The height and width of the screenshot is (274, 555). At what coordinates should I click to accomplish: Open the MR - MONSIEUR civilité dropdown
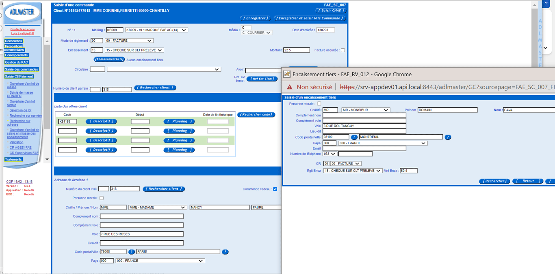tap(366, 110)
